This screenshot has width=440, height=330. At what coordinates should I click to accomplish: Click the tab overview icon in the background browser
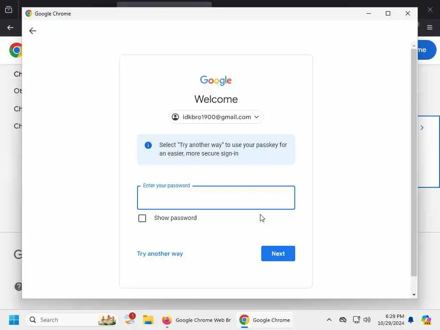9,9
